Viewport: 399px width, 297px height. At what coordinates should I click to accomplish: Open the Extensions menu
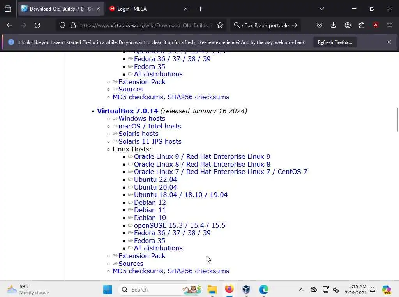coord(362,25)
